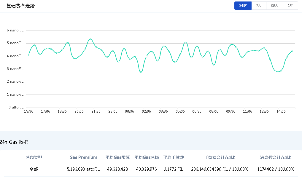This screenshot has width=302, height=179.
Task: Click the 02:06 x-axis label
Action: 146,111
